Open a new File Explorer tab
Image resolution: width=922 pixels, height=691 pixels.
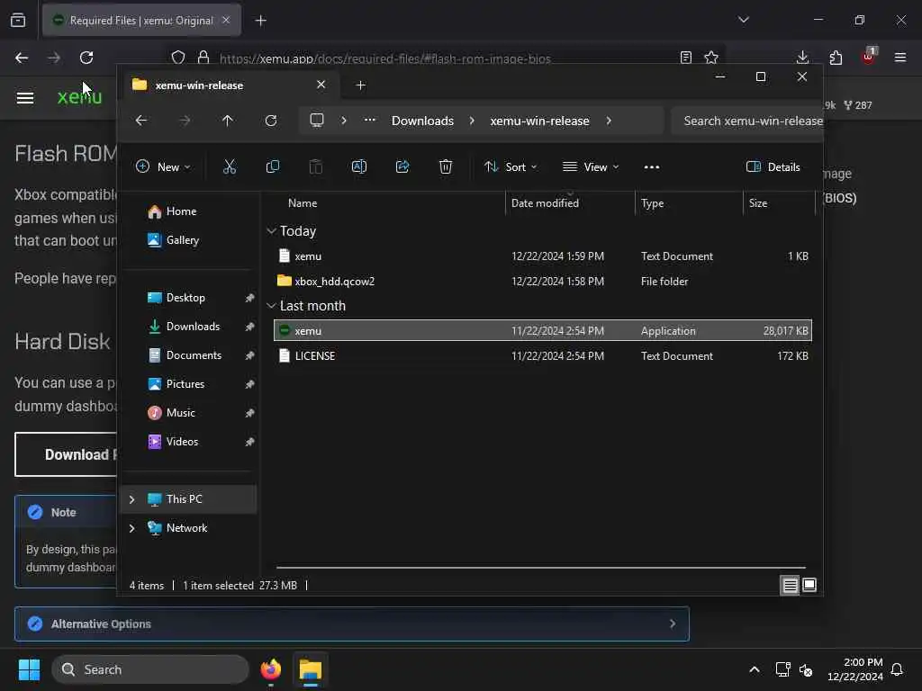[x=360, y=85]
